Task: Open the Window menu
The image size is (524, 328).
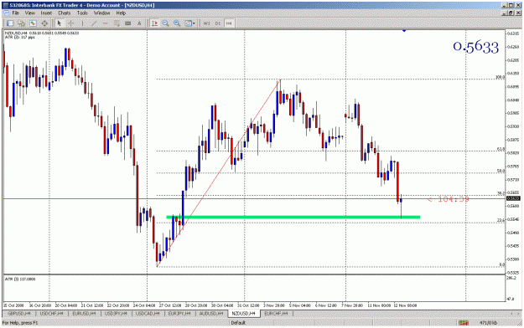Action: tap(102, 13)
